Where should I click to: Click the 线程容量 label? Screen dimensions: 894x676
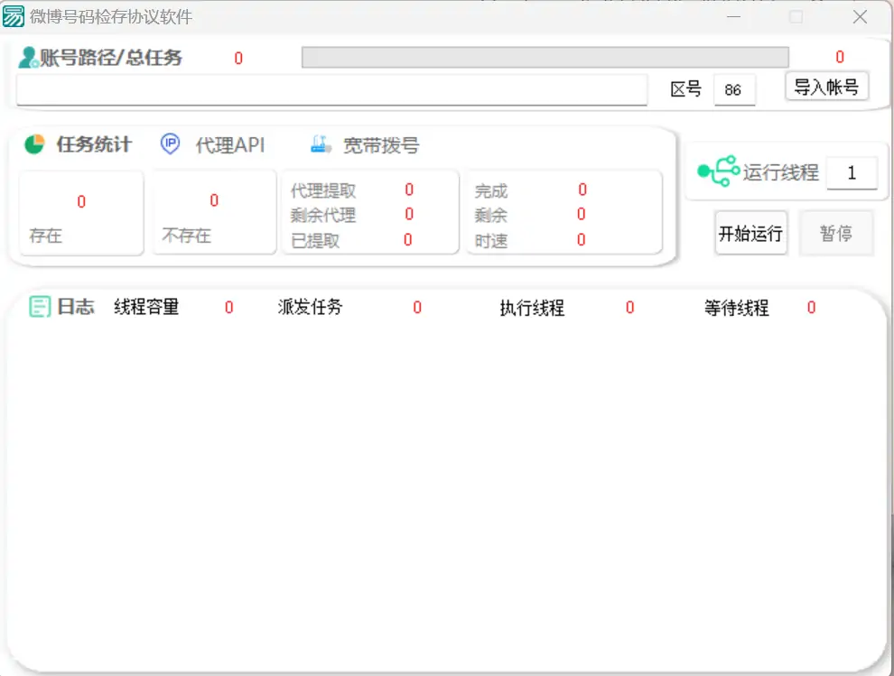[x=146, y=307]
